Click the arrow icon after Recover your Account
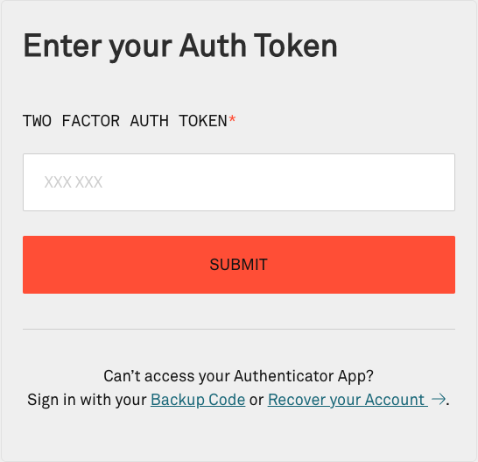This screenshot has height=462, width=478. [x=439, y=399]
